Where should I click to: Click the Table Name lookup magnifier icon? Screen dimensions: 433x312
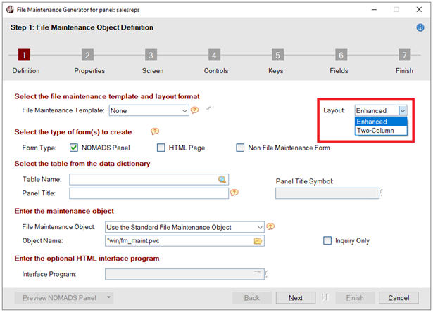(x=222, y=179)
